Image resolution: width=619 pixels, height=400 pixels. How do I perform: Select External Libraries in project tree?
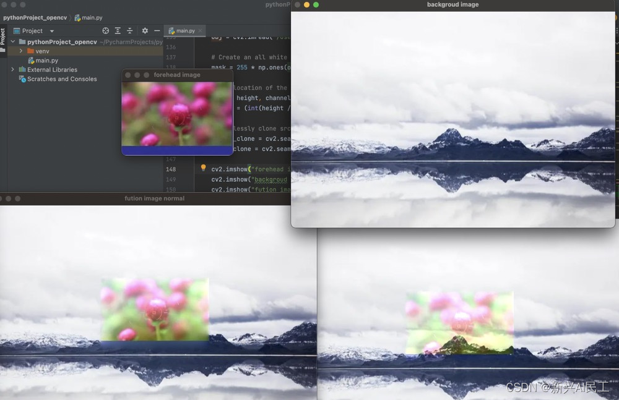pos(52,70)
